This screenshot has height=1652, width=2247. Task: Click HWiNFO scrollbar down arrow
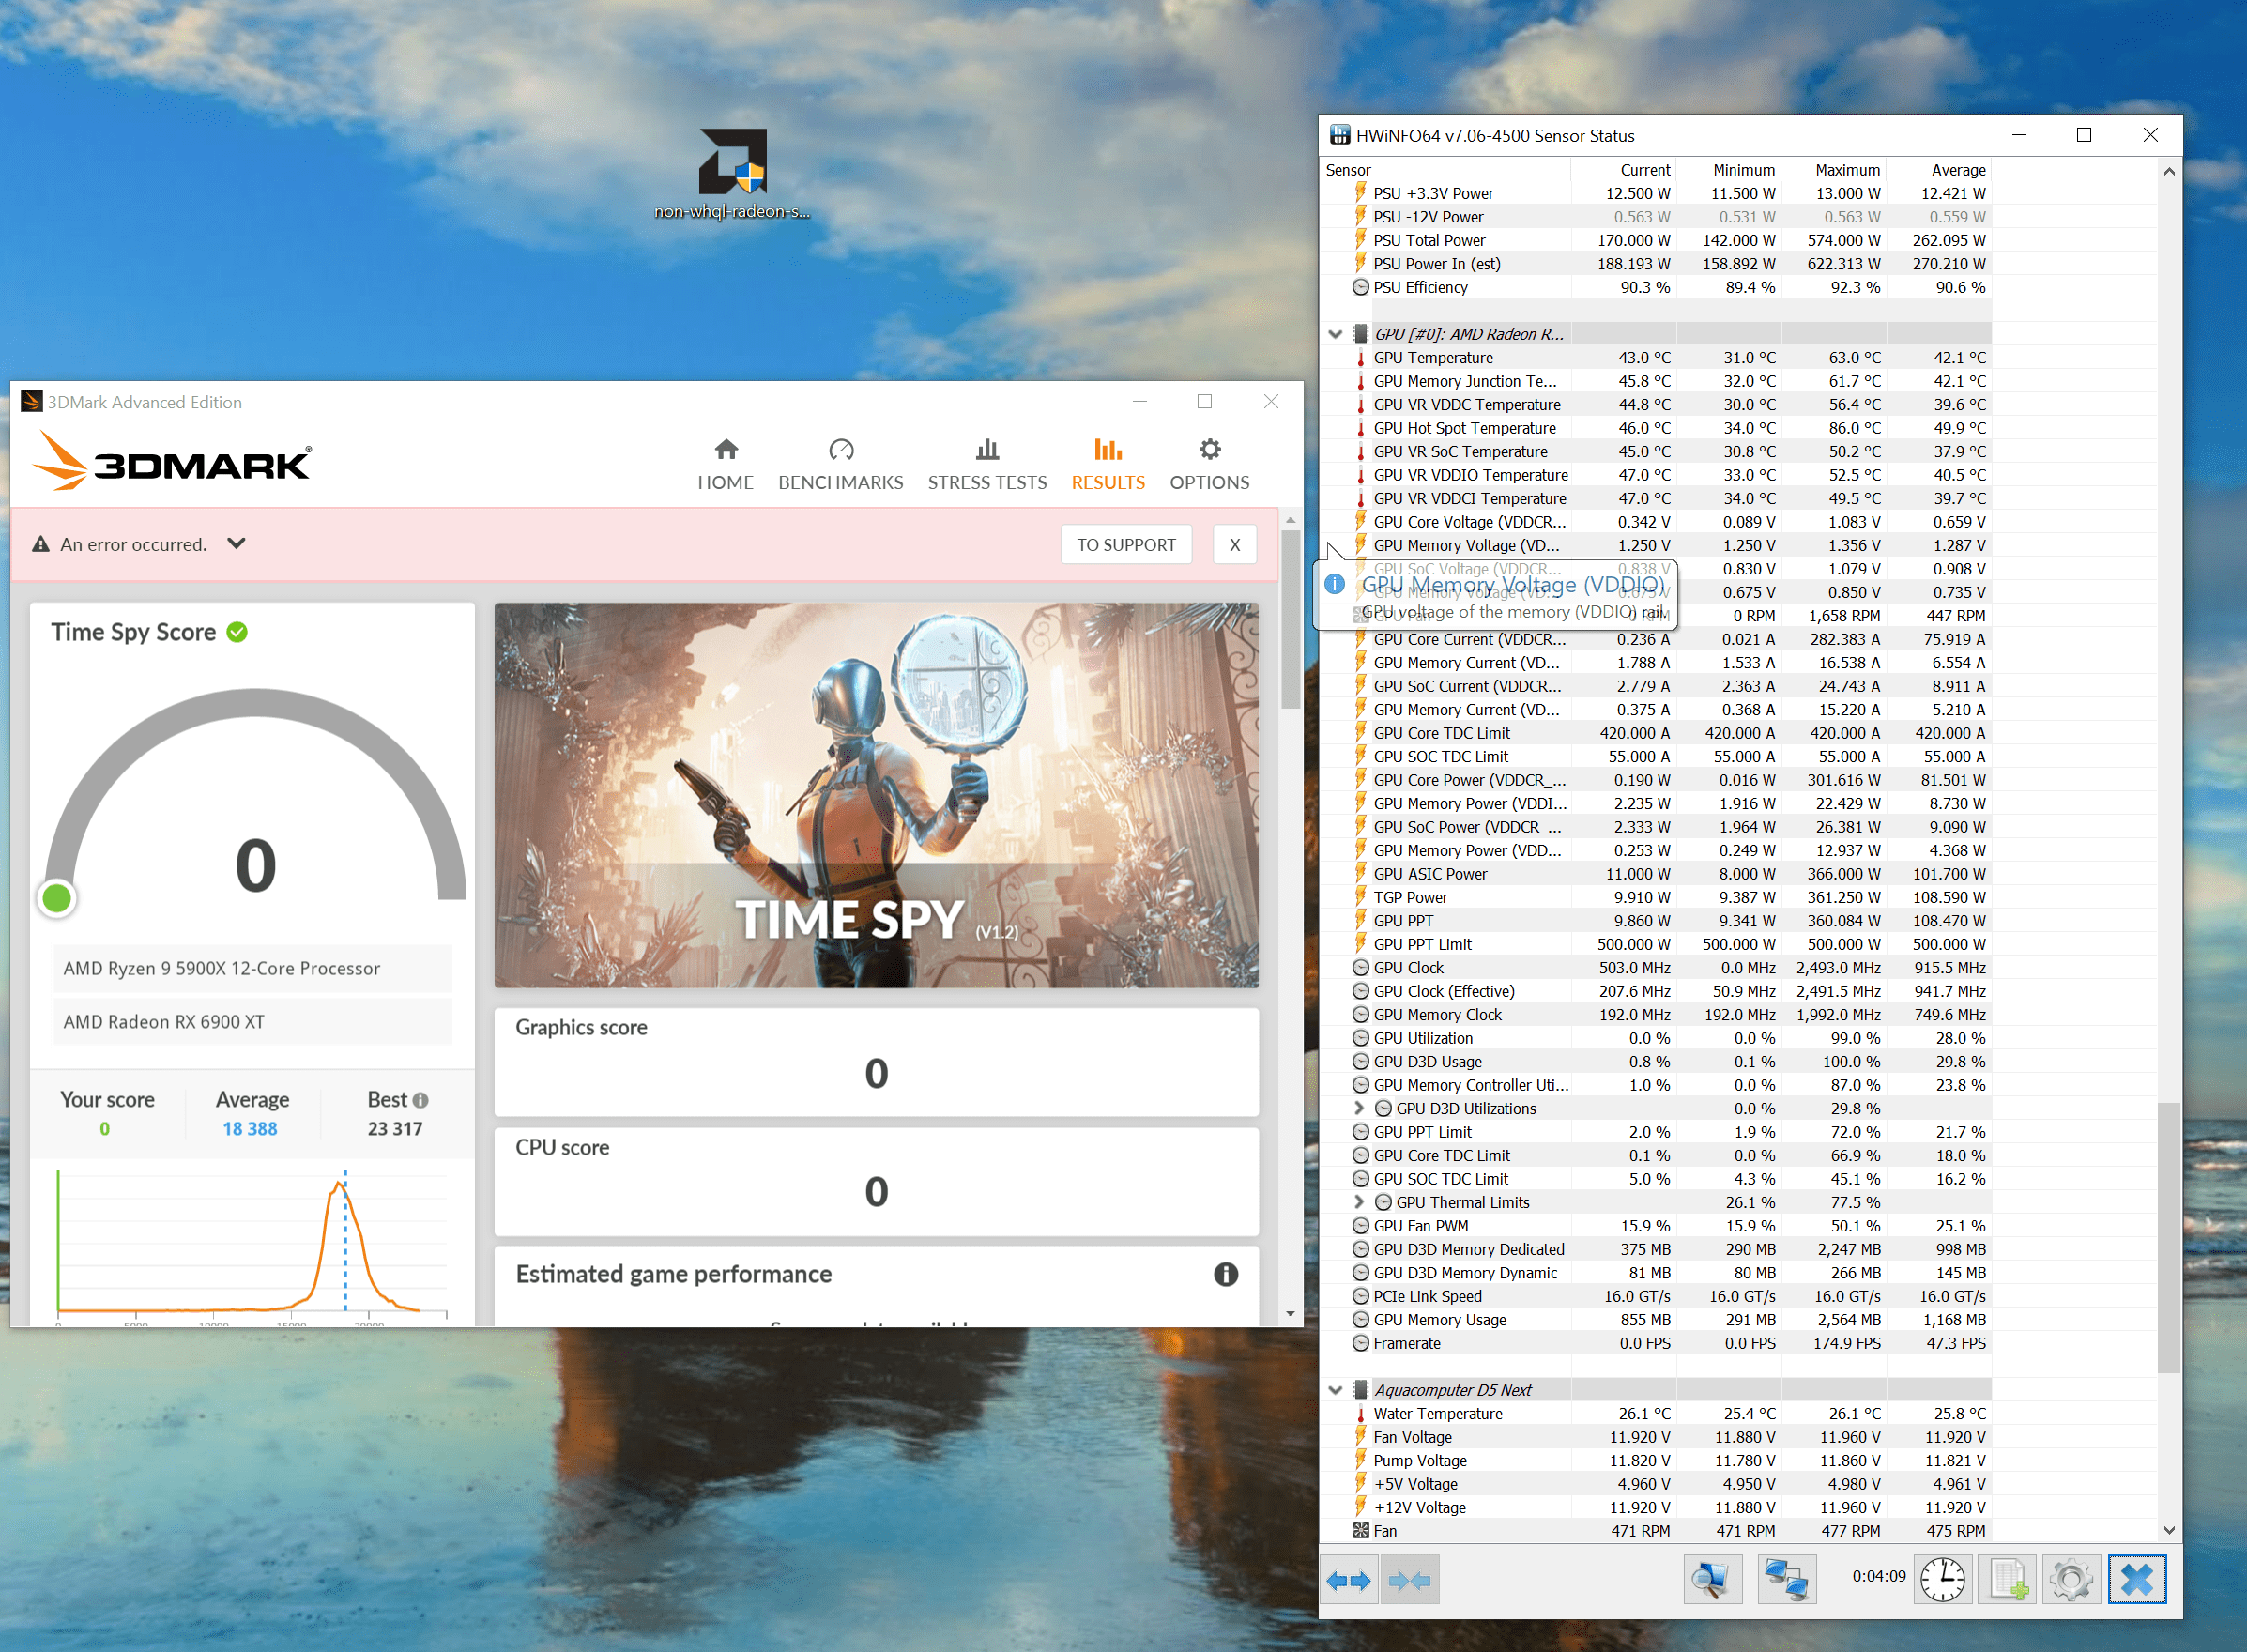[x=2169, y=1530]
